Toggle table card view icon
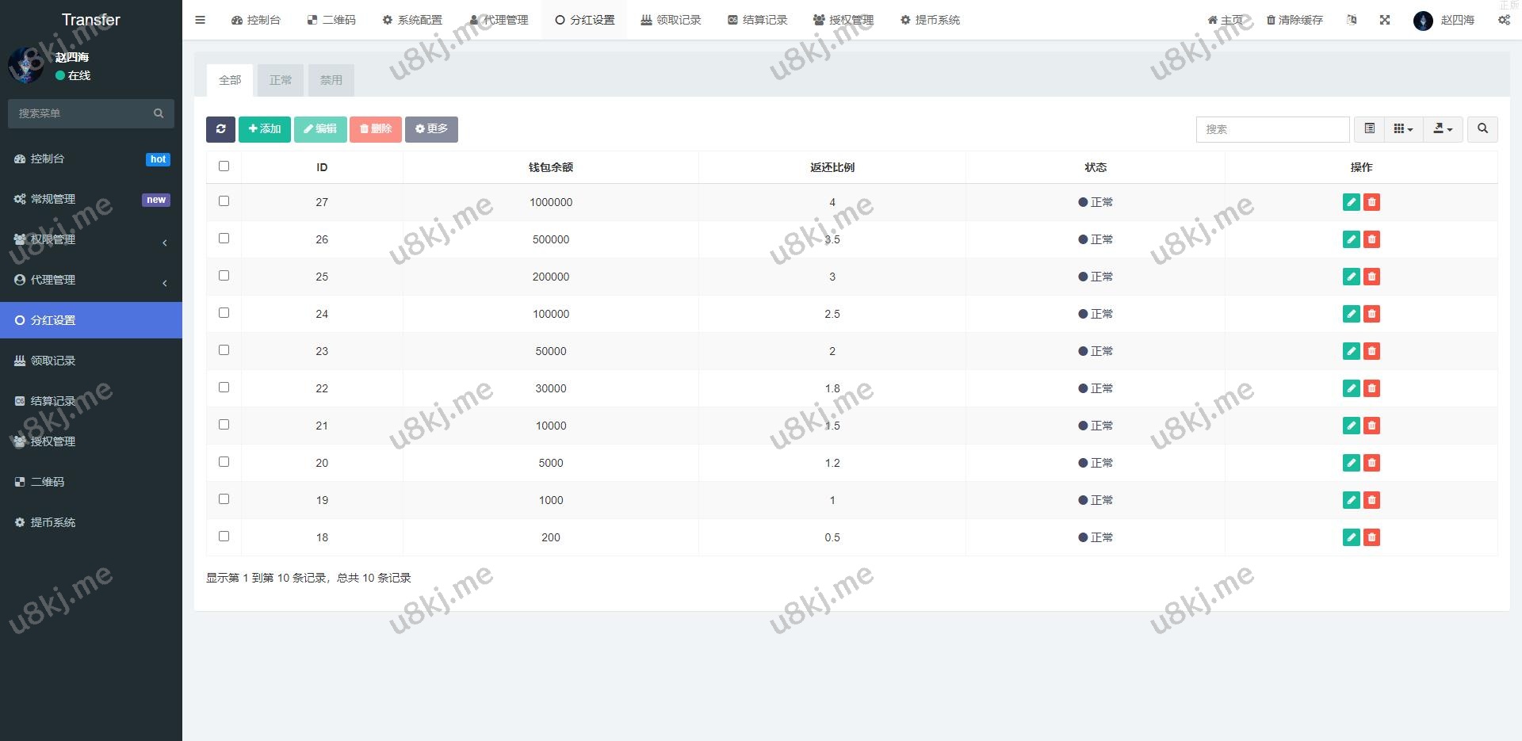 (1369, 129)
